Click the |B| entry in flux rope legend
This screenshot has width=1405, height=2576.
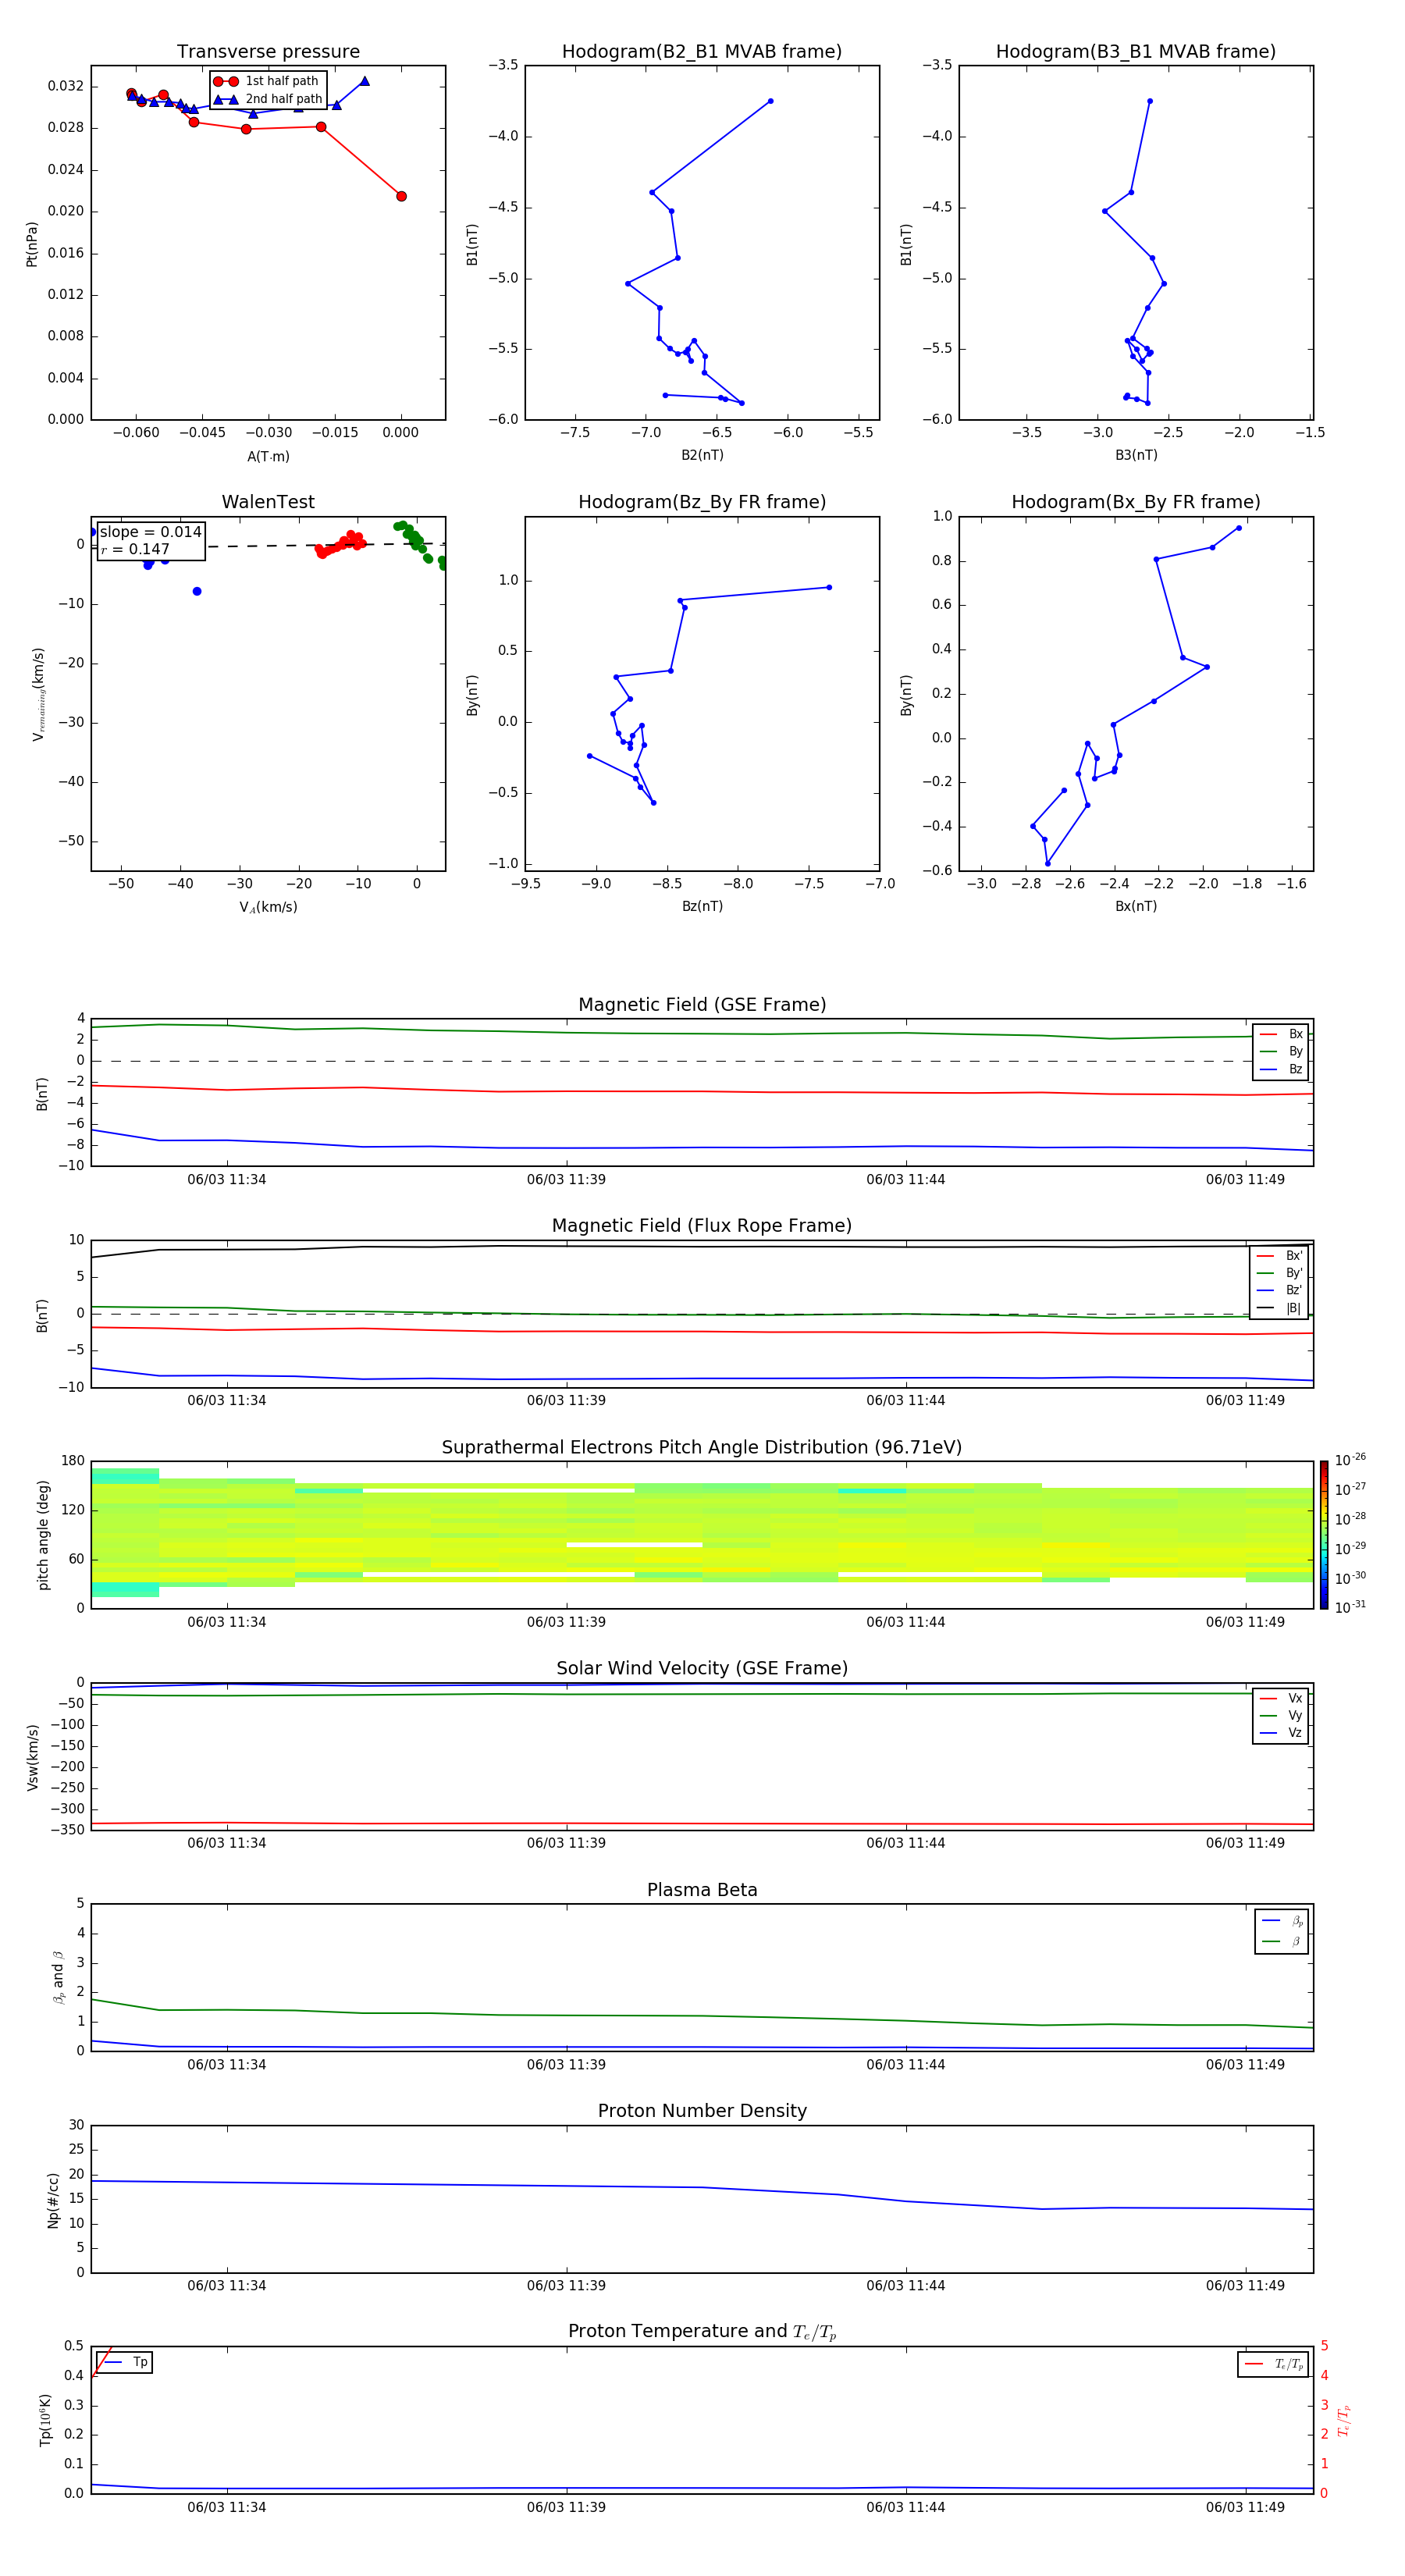pos(1280,1308)
